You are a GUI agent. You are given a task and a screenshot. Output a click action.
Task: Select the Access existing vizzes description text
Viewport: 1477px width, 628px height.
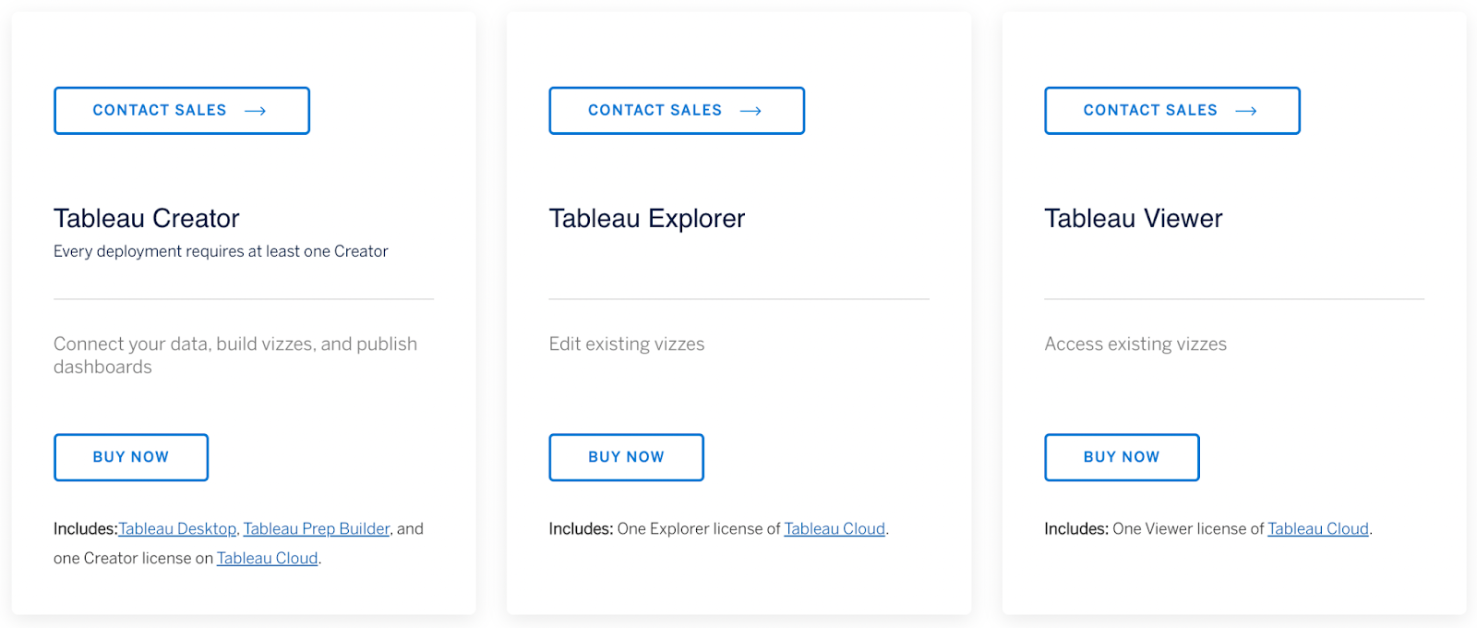(1135, 344)
